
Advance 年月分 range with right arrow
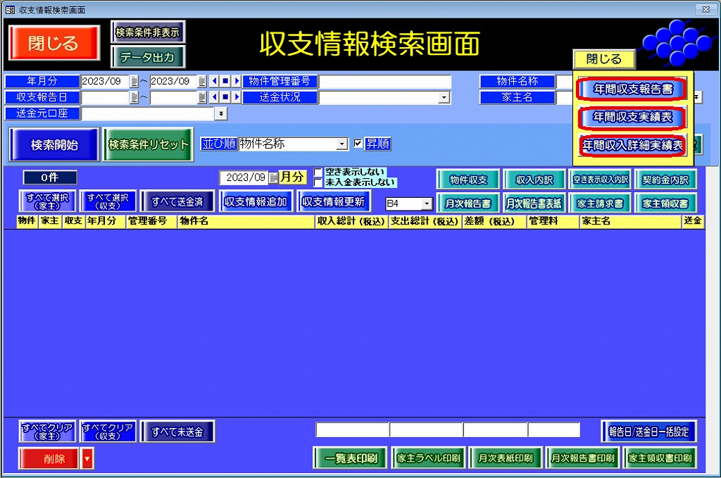tap(237, 82)
